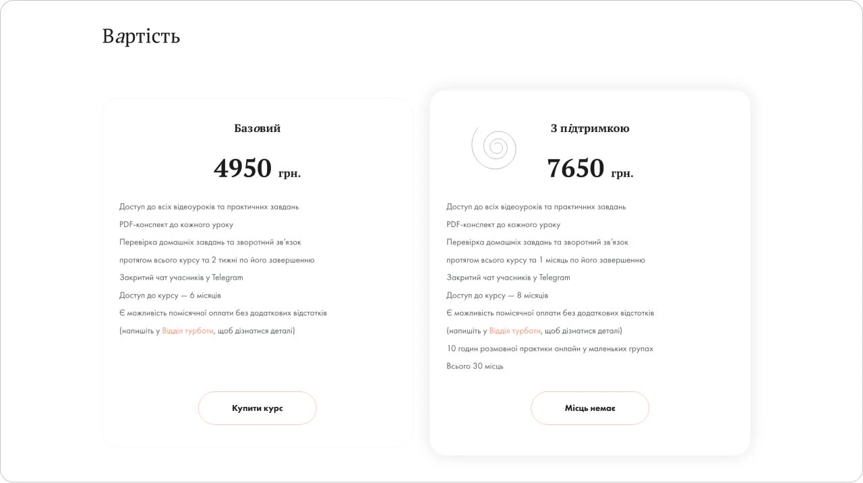
Task: Click "Доступ до всіх відеоуроків" line in Базовий card
Action: (x=209, y=207)
